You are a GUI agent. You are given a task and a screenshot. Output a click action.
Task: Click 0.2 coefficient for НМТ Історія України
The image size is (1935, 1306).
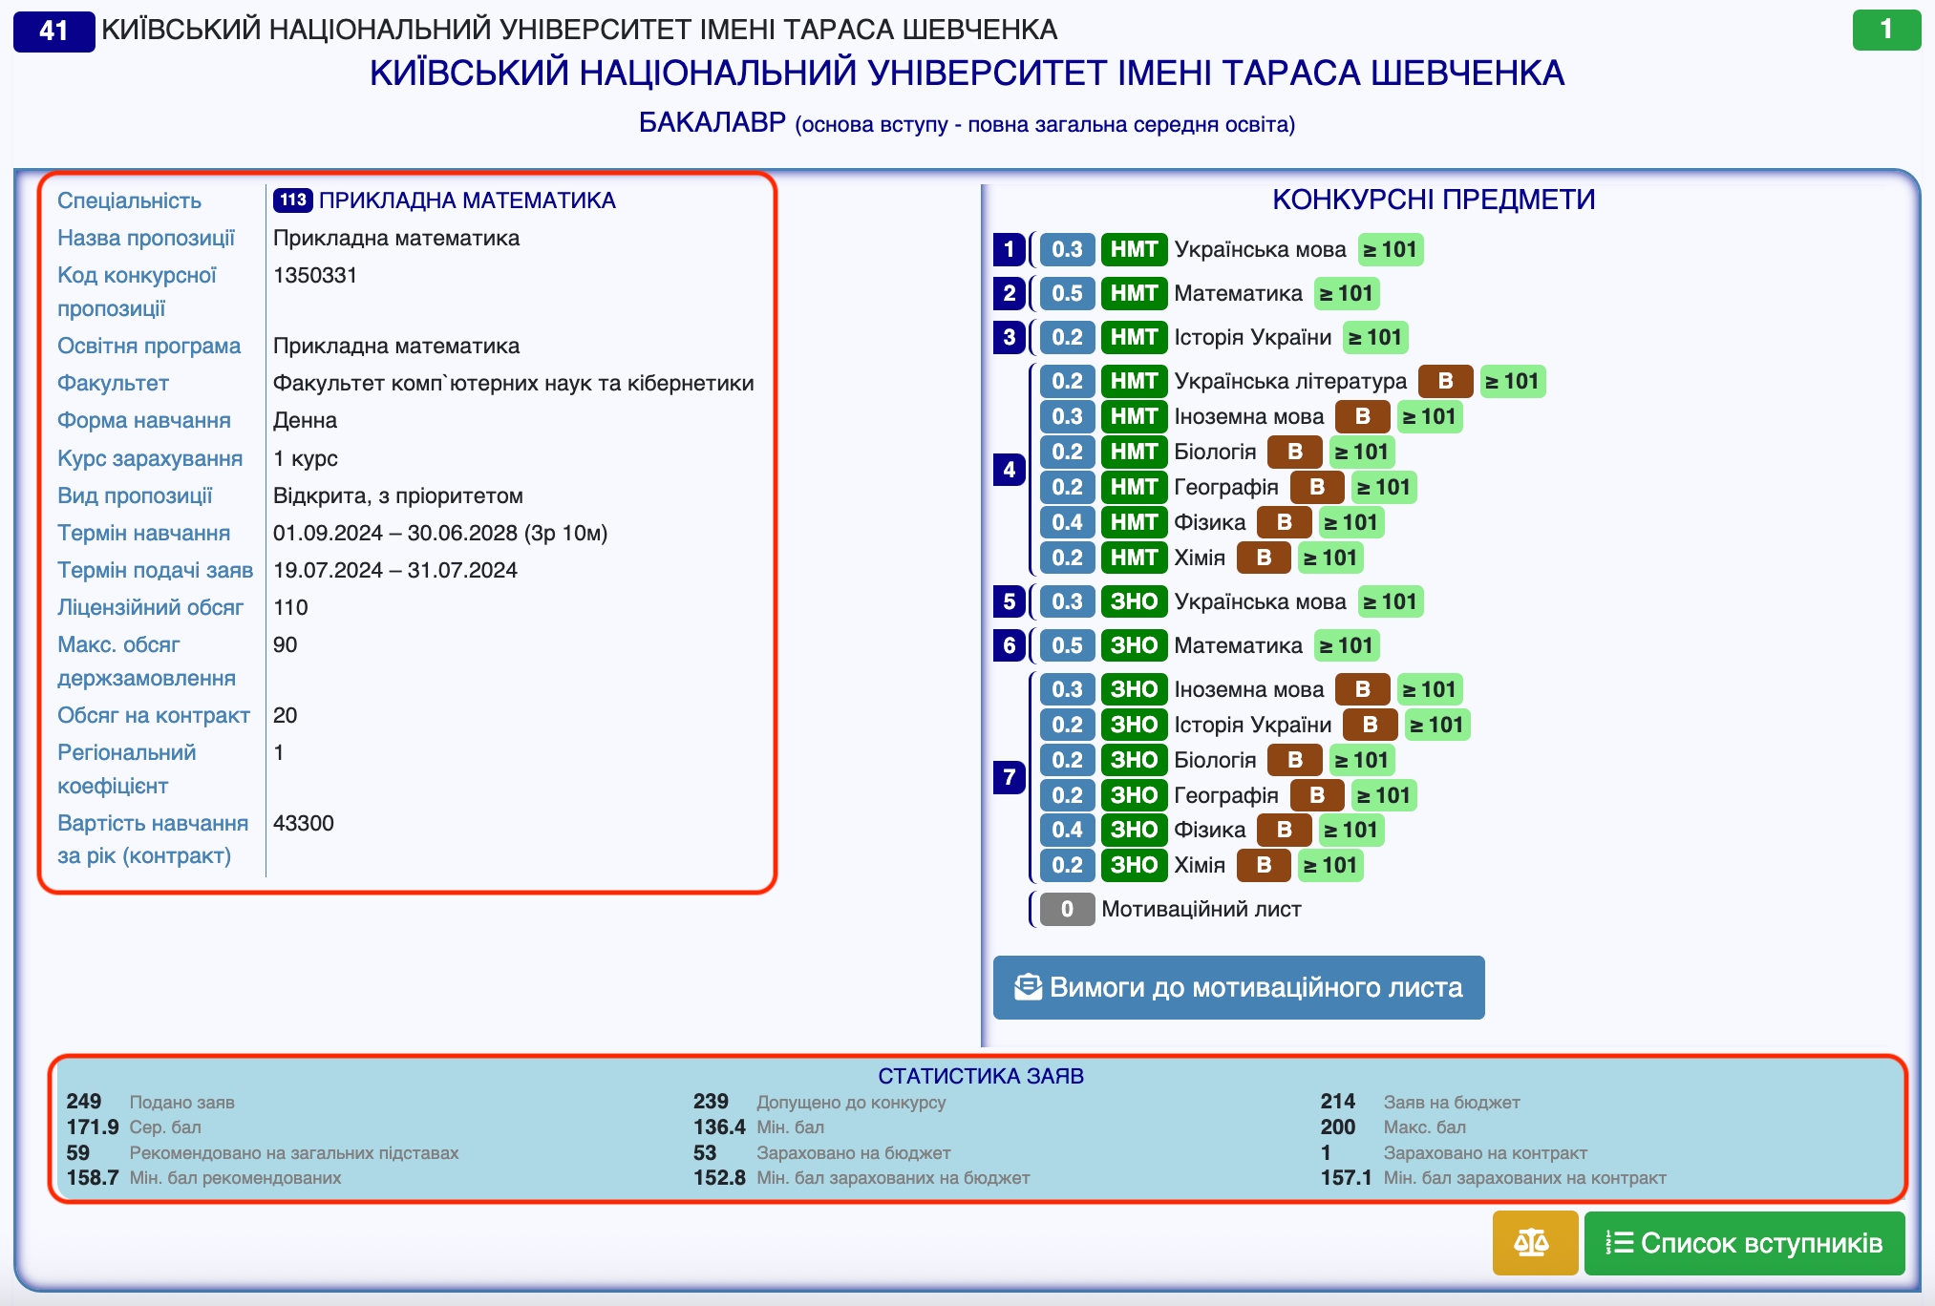coord(1067,337)
